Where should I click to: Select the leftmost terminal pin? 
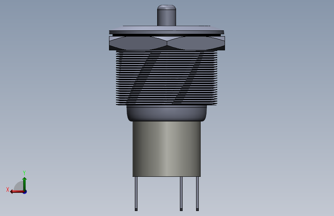click(x=136, y=194)
